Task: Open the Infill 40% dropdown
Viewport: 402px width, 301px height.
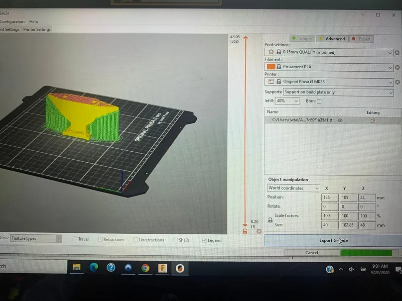Action: 287,101
